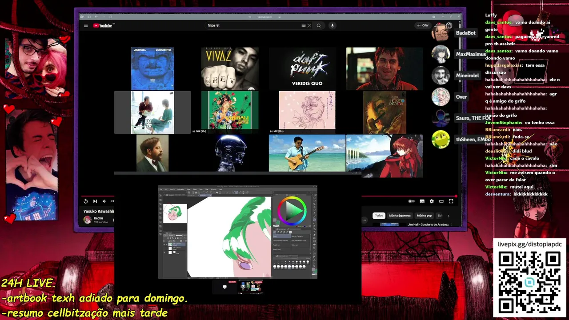Viewport: 569px width, 320px height.
Task: Enter fullscreen with player fullscreen icon
Action: pyautogui.click(x=451, y=201)
